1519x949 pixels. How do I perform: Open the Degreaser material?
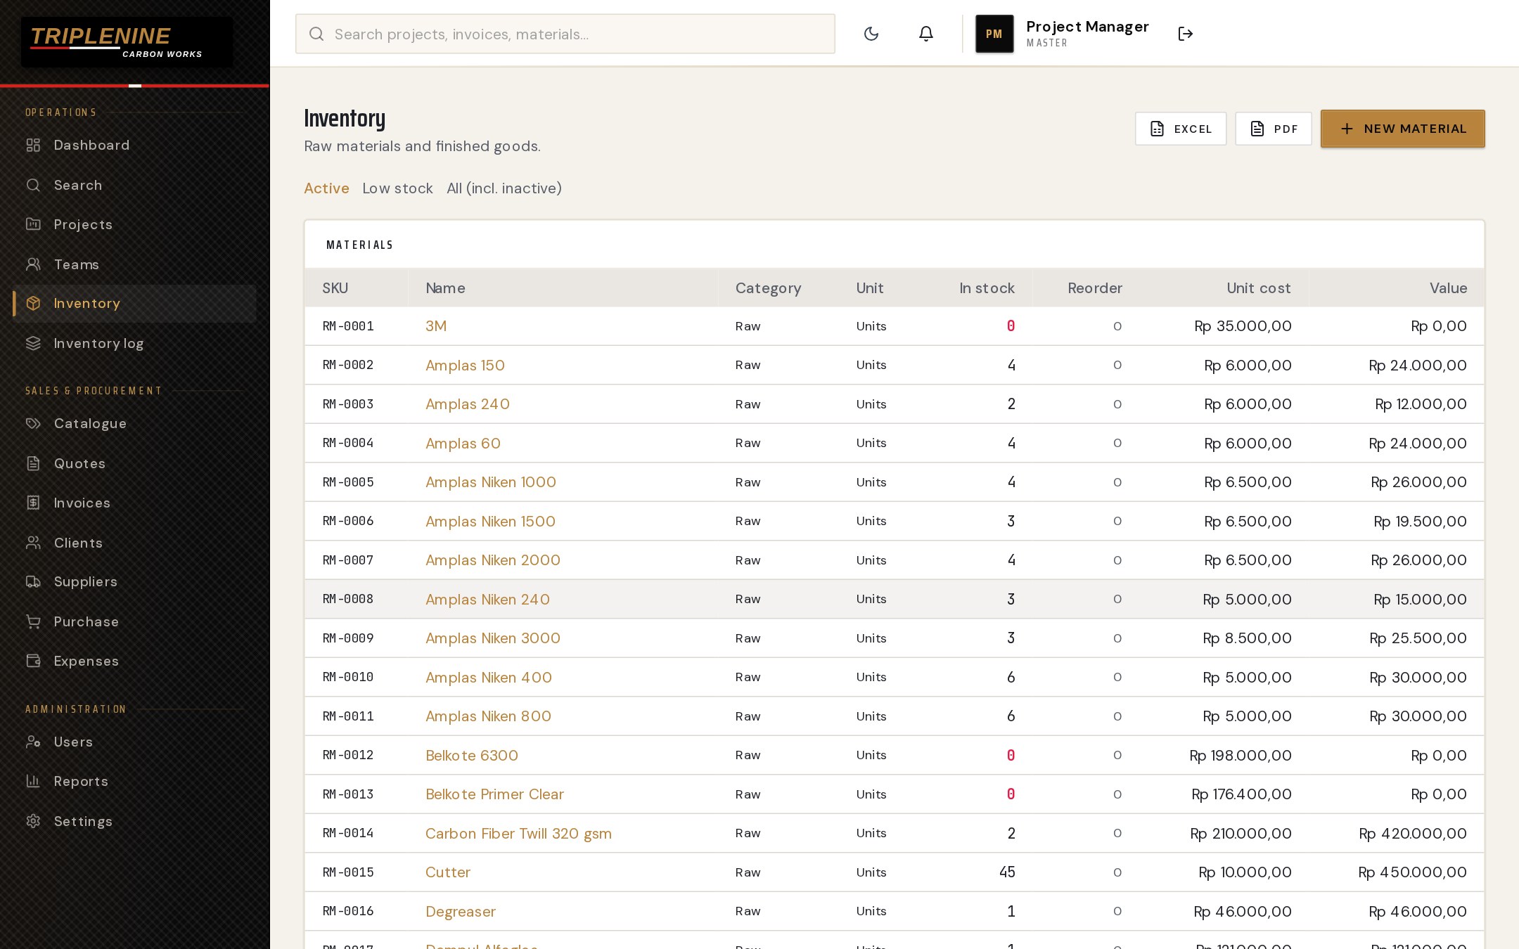[x=461, y=912]
